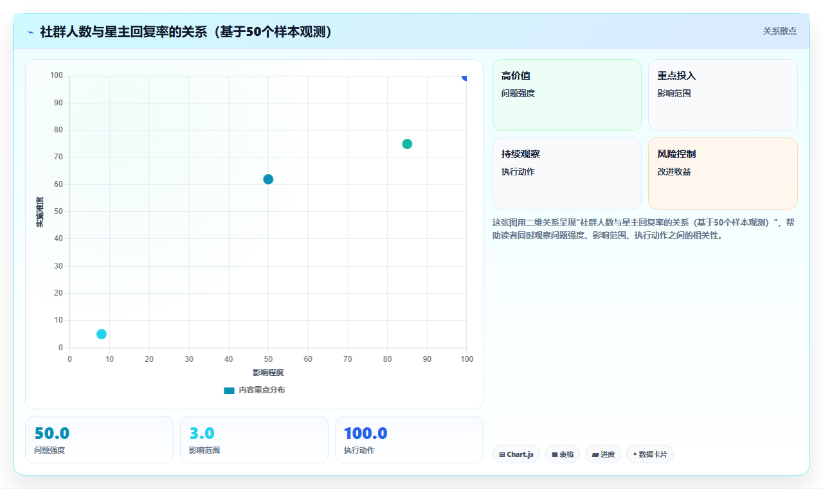This screenshot has width=823, height=489.
Task: Click the blue scatter point at 100
Action: coord(465,77)
